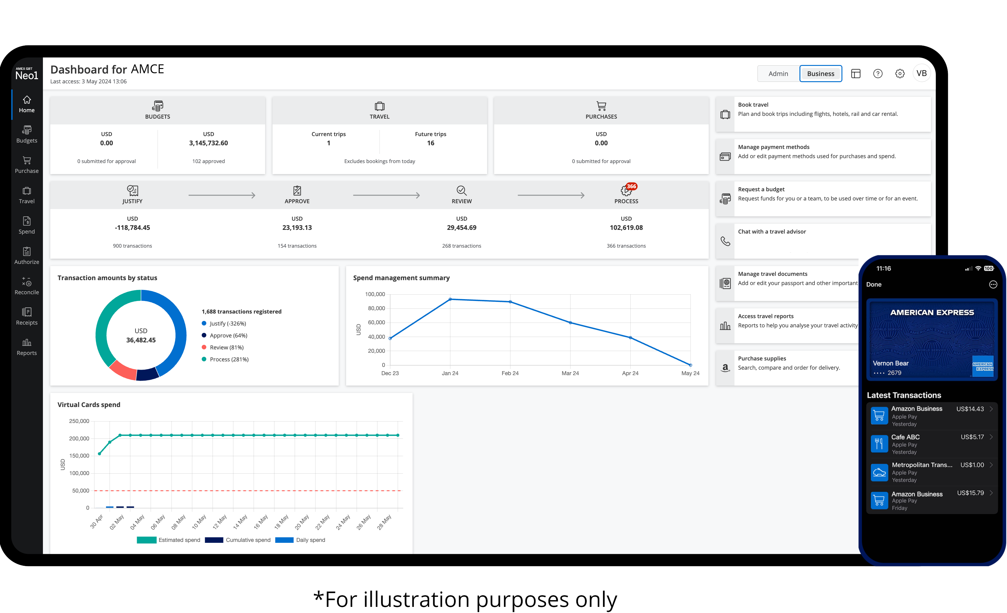Open the Purchase cart sidebar icon

pos(27,165)
